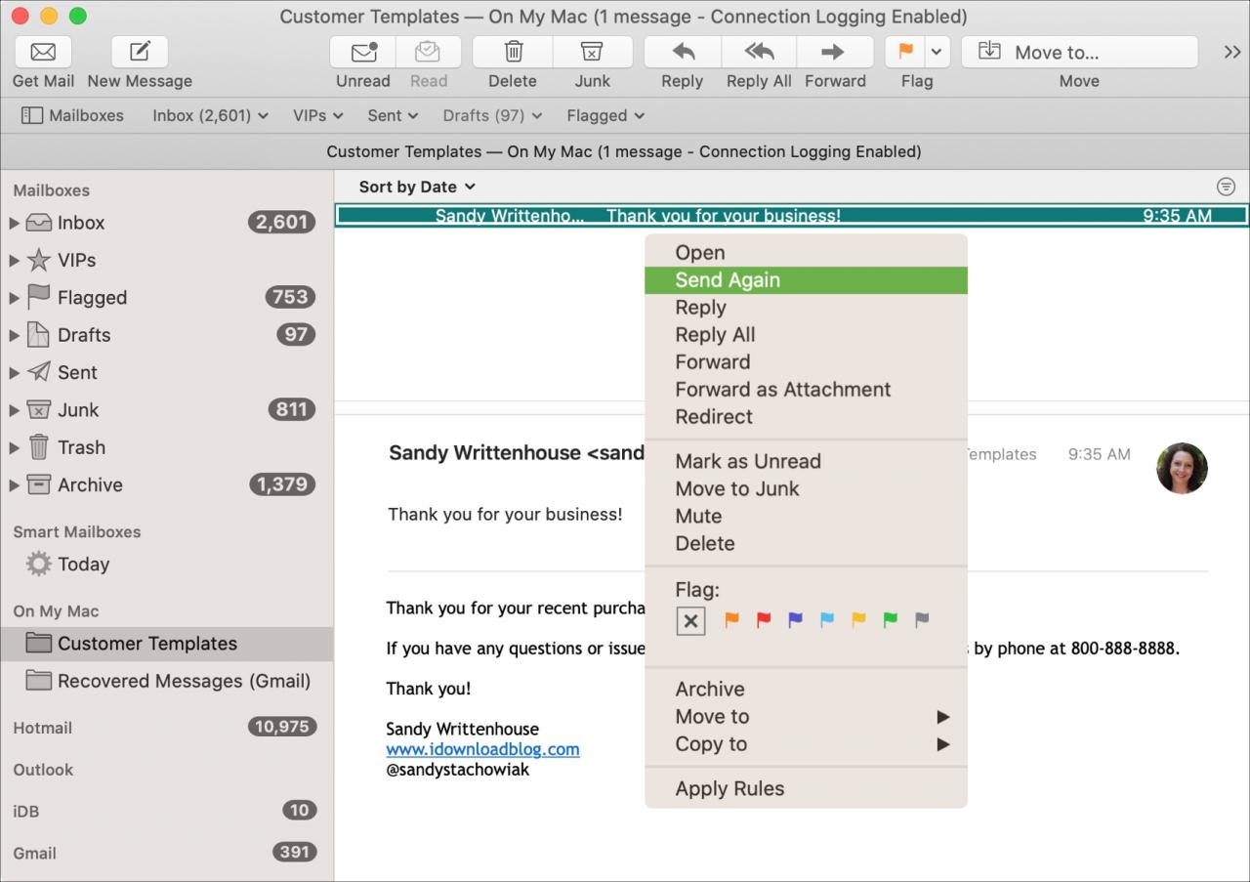Click the Forward arrow toolbar icon
Viewport: 1250px width, 882px height.
coord(834,52)
